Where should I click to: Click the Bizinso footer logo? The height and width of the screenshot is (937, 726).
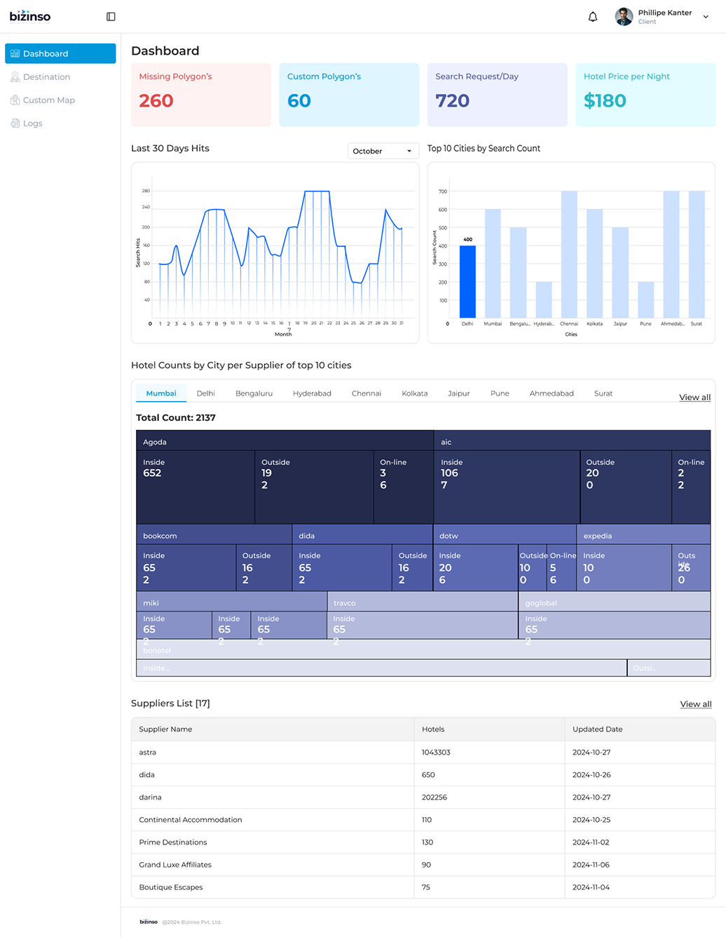(x=149, y=922)
